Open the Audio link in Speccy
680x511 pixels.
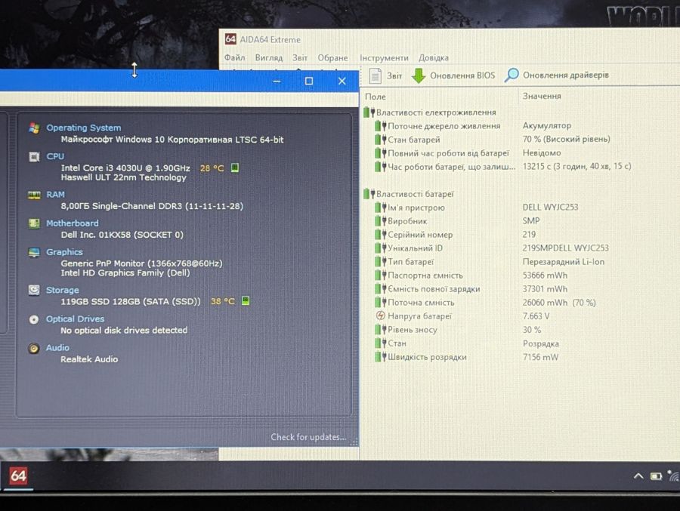pyautogui.click(x=57, y=348)
